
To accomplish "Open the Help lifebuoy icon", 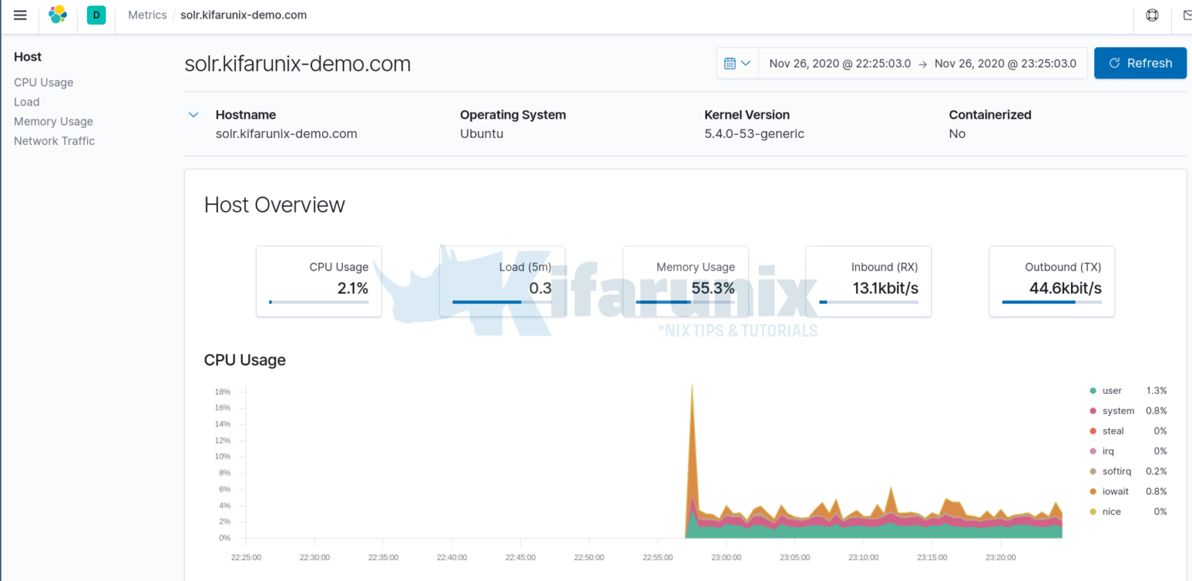I will 1152,15.
